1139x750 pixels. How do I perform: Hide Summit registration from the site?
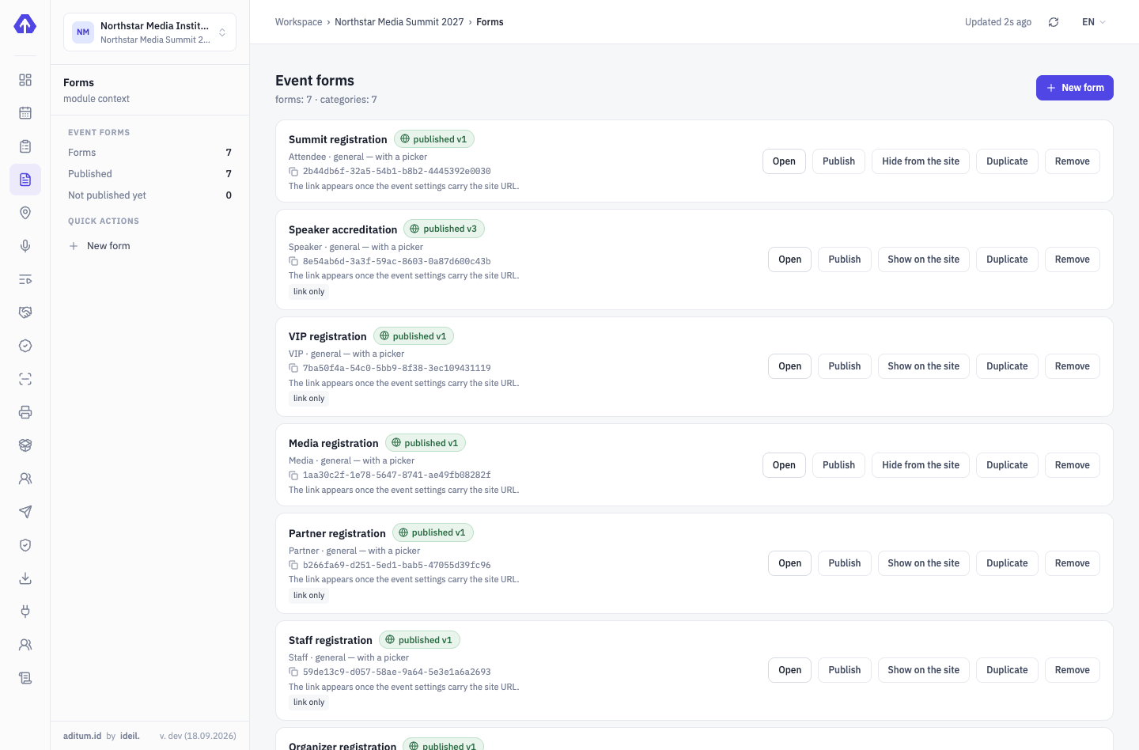coord(921,161)
